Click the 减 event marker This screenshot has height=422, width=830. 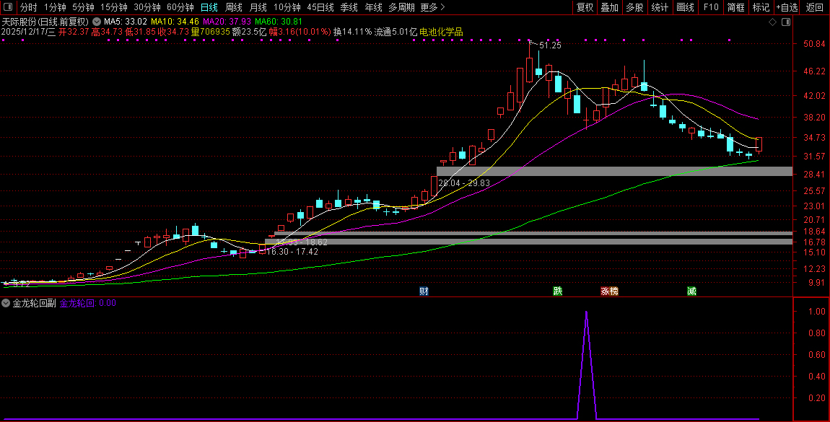tap(691, 291)
